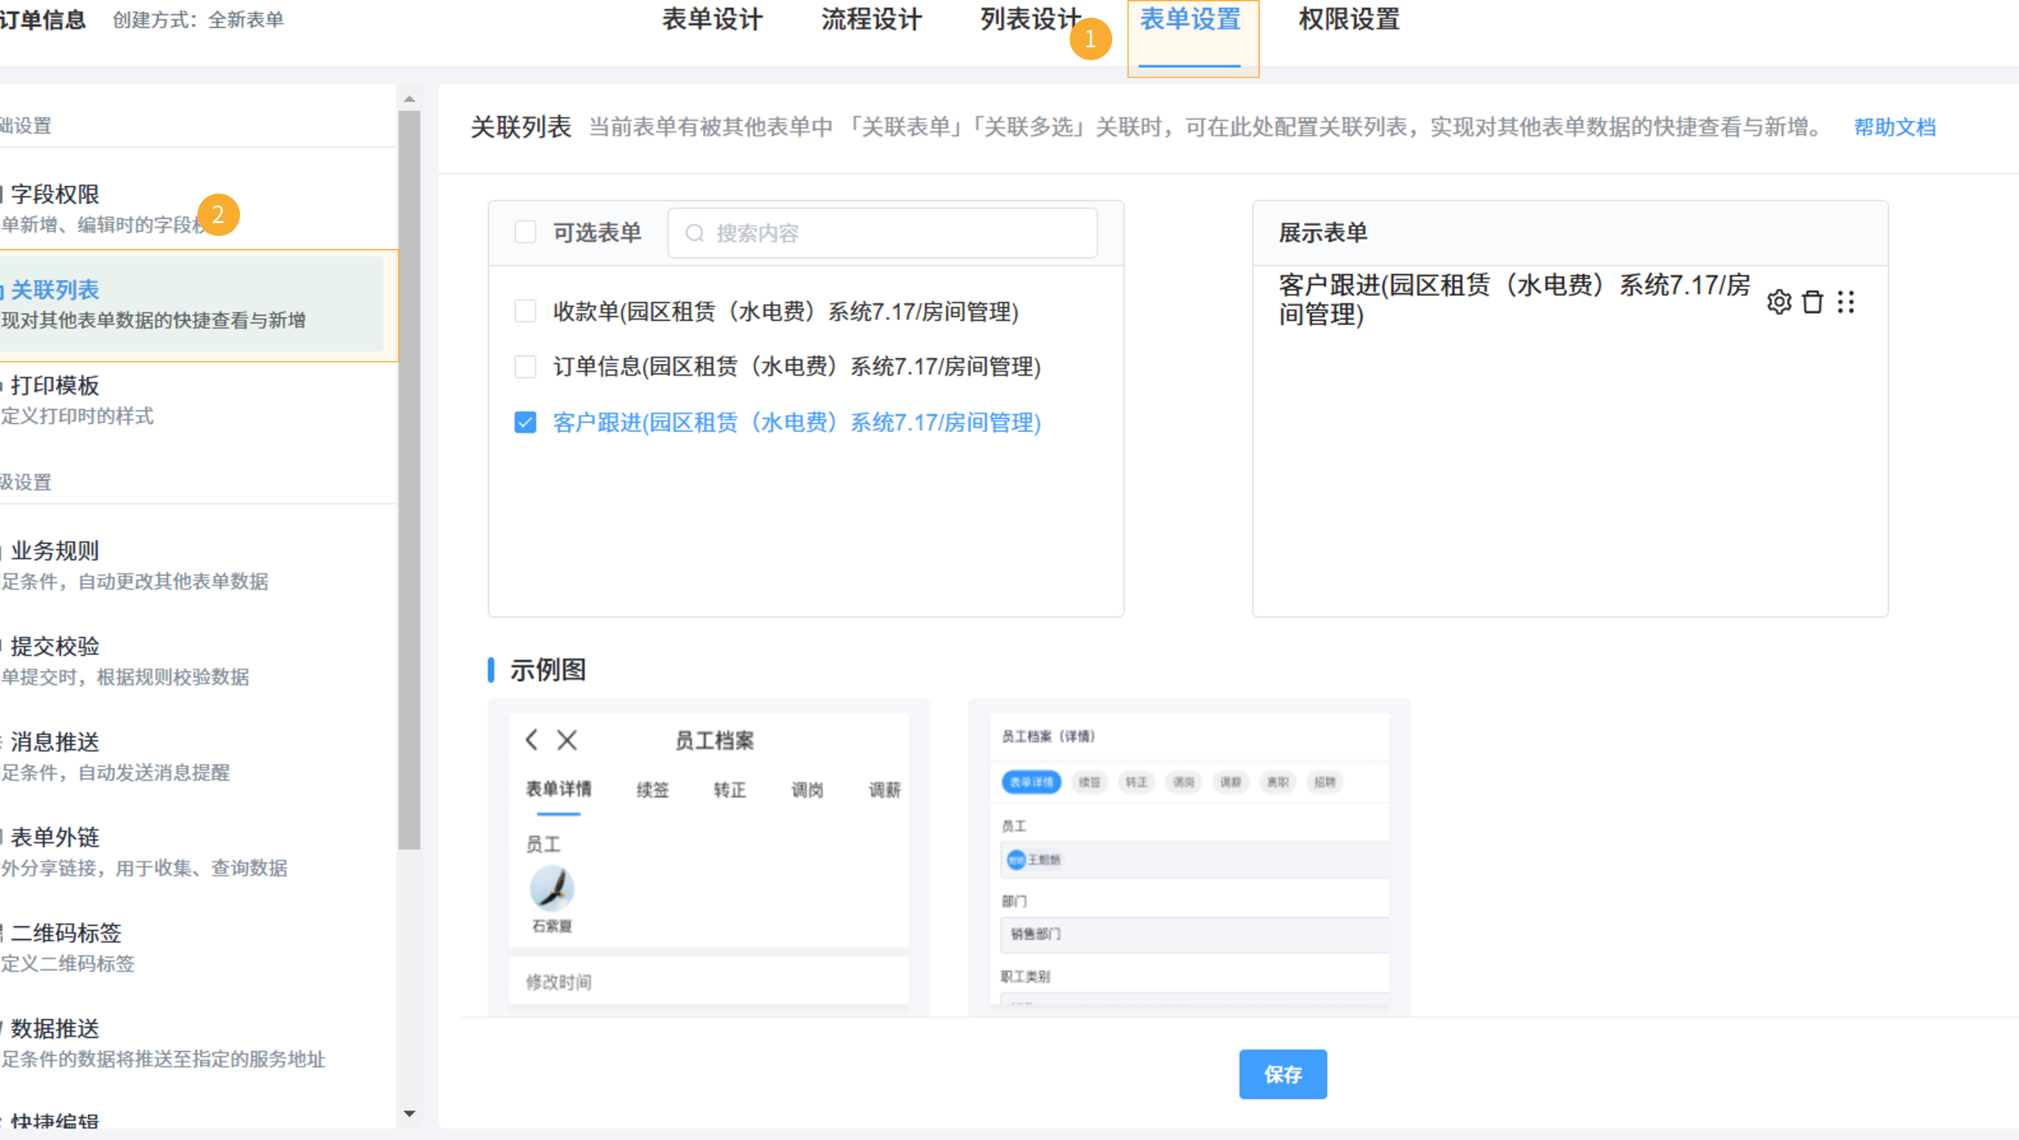The image size is (2019, 1140).
Task: Switch to 流程设计 tab
Action: coord(871,20)
